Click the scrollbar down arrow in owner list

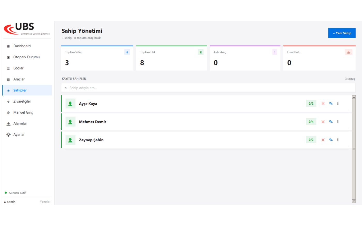354,201
